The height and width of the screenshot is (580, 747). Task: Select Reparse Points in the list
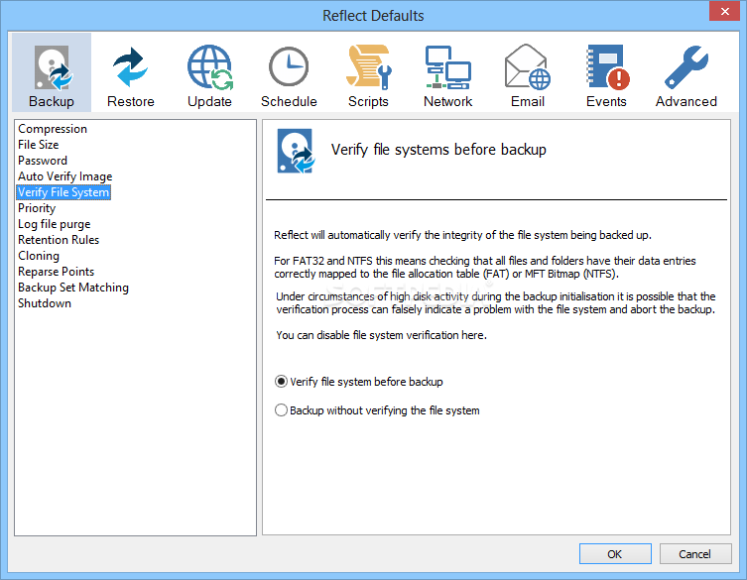point(56,272)
